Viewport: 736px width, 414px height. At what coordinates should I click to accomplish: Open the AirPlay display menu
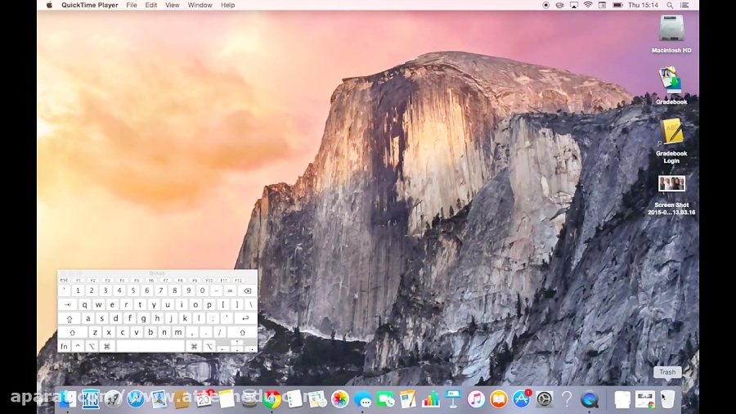point(573,5)
